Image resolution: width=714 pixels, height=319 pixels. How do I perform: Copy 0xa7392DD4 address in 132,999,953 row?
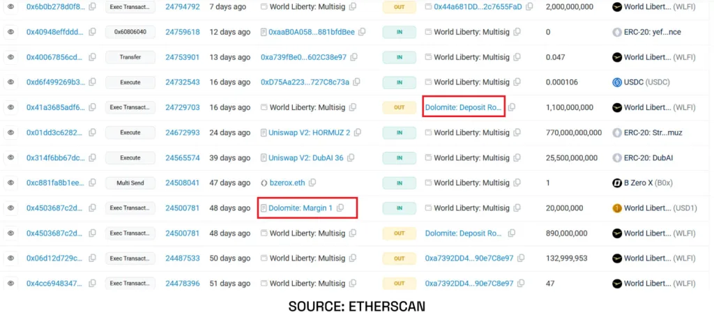click(521, 258)
